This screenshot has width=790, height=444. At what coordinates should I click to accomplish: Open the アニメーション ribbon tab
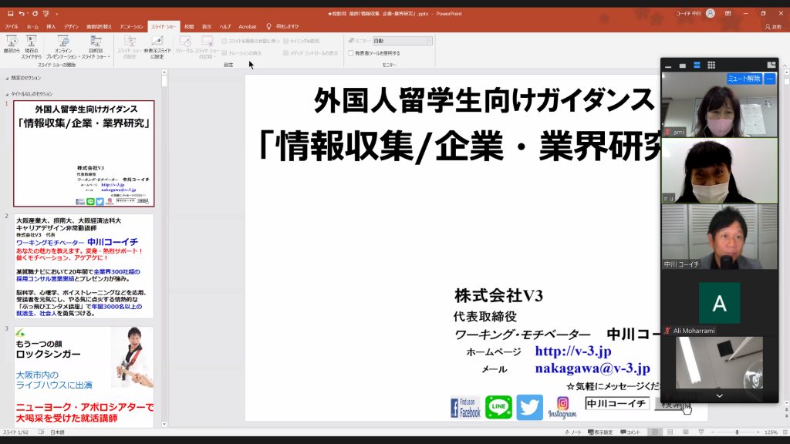[x=131, y=26]
